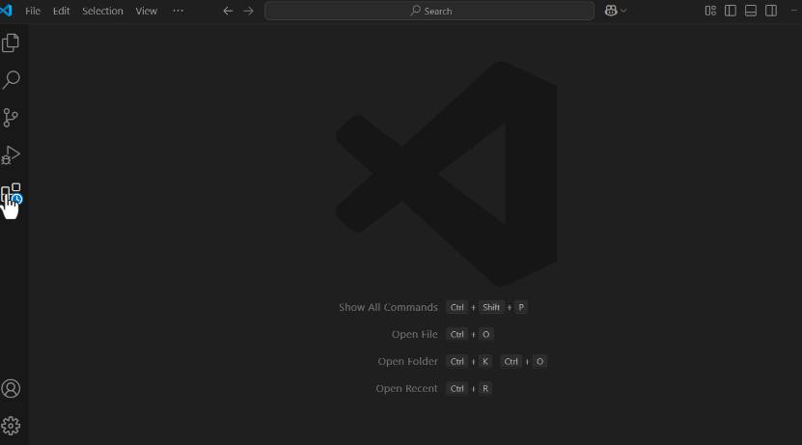
Task: Go forward with the right arrow
Action: point(249,11)
